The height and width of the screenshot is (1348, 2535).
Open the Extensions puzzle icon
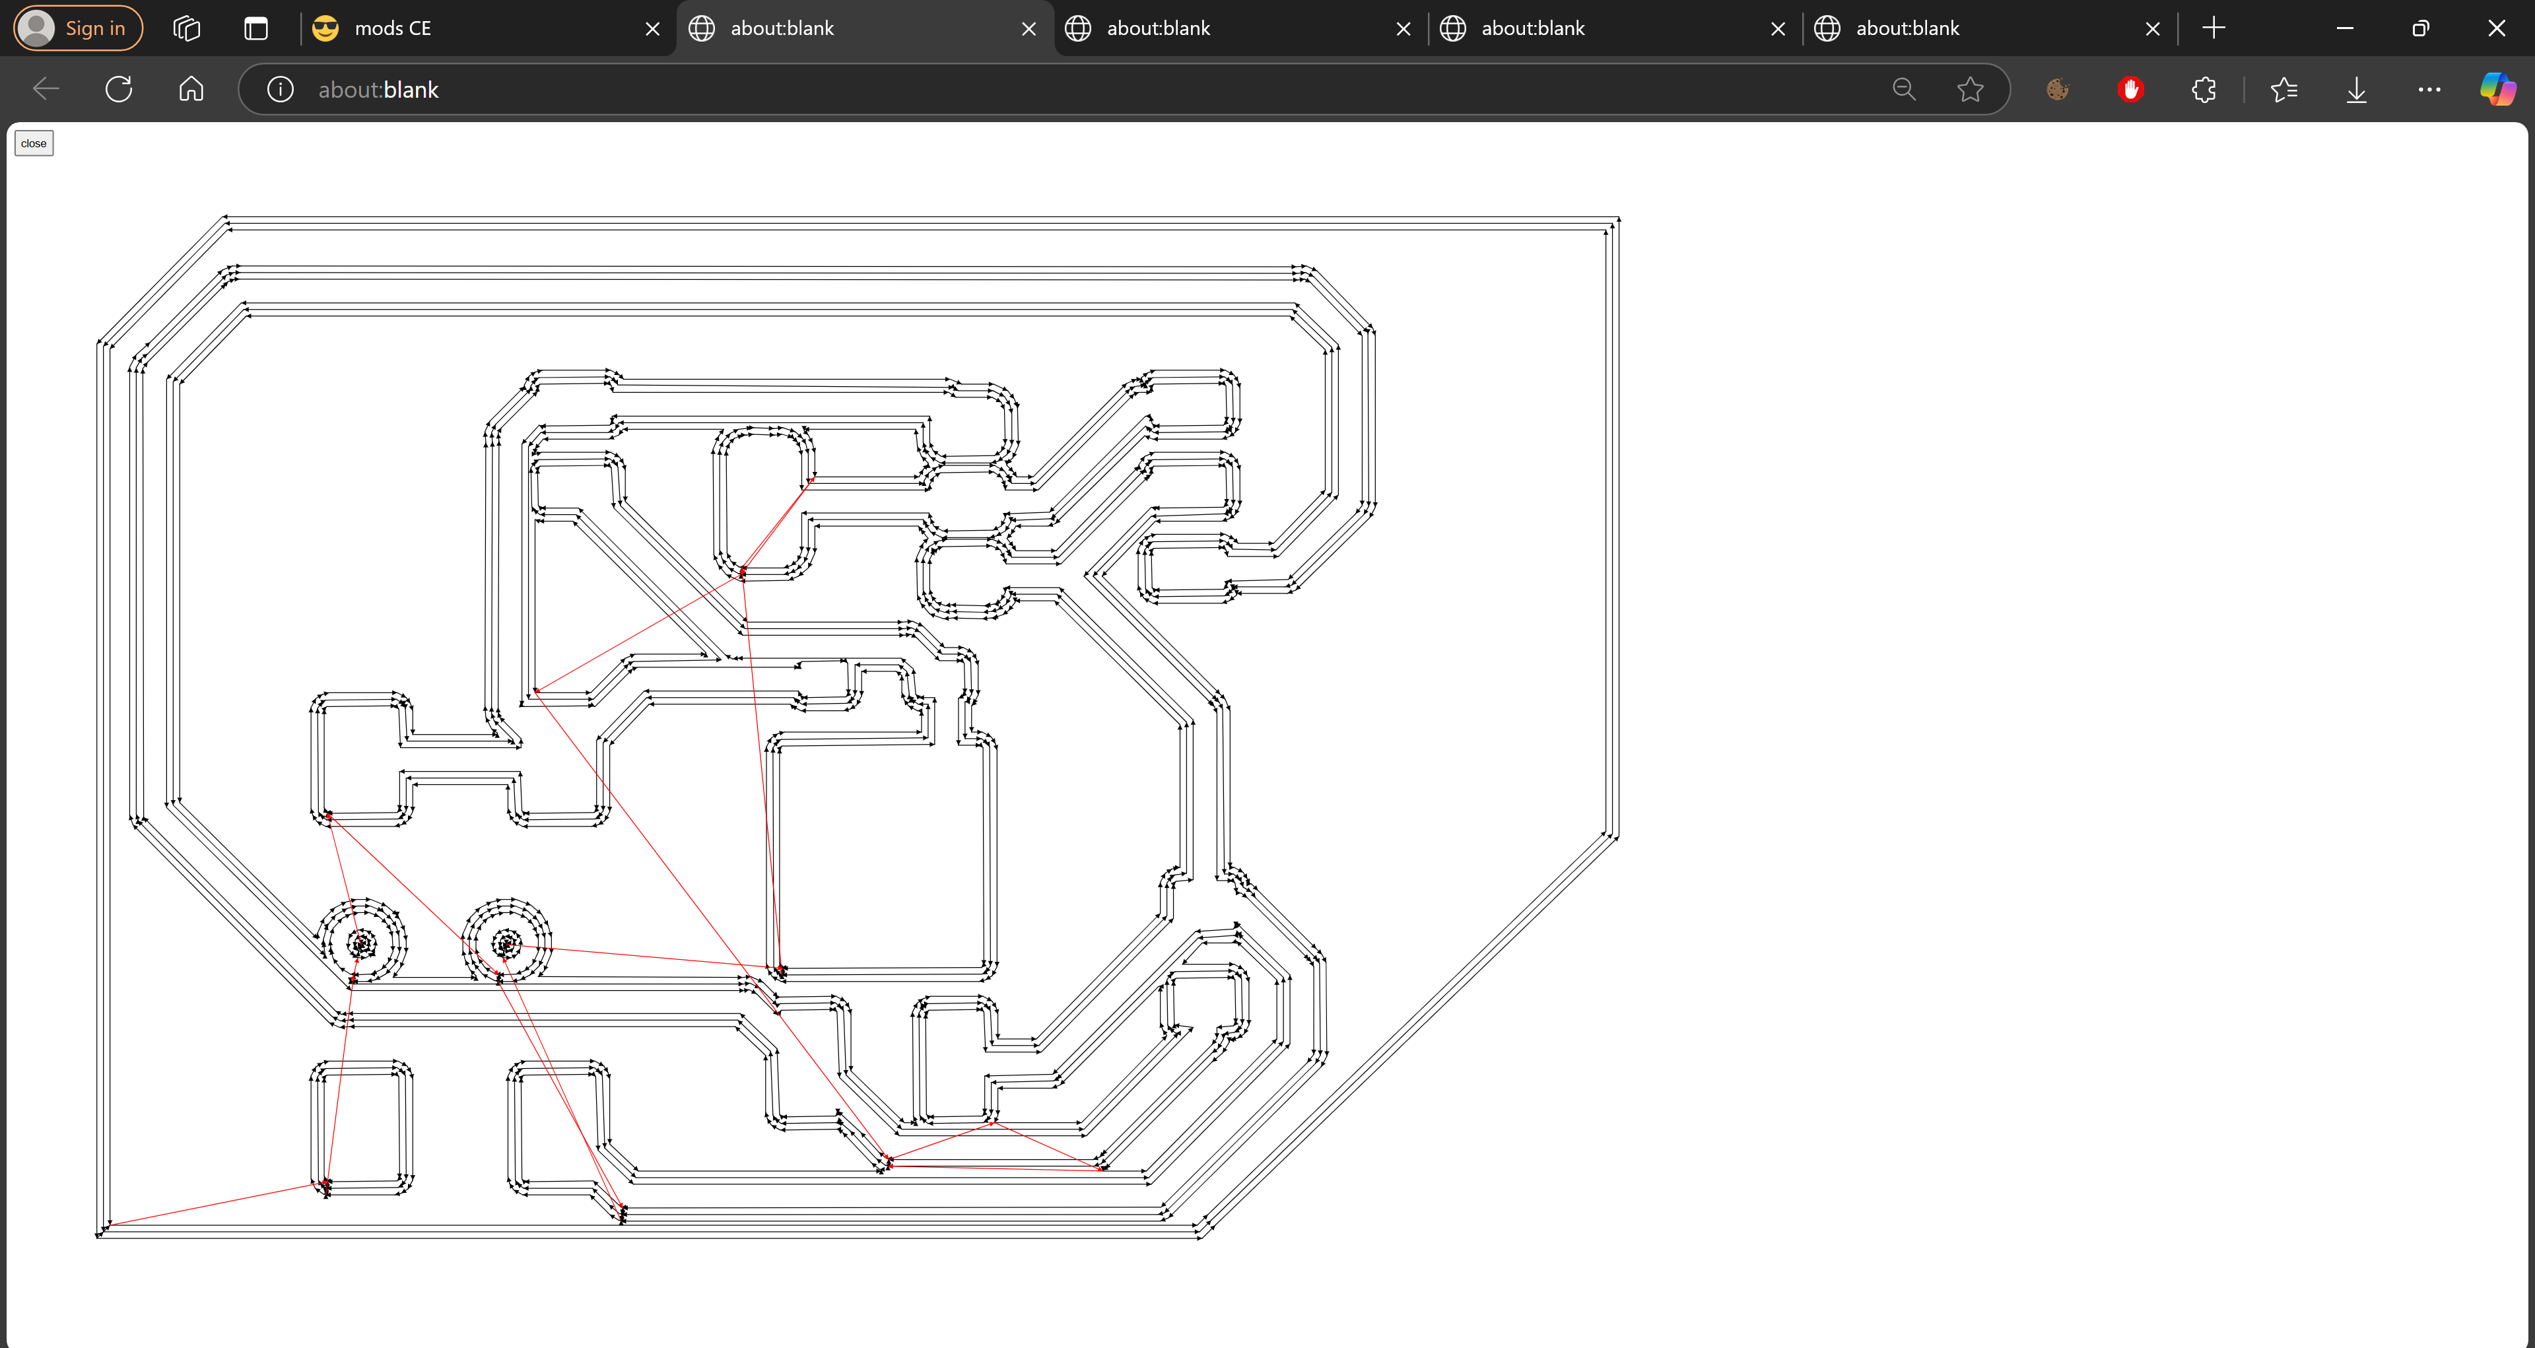(x=2204, y=90)
